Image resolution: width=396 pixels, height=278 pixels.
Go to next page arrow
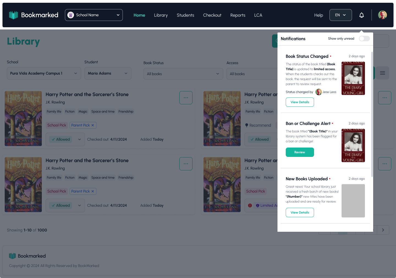(383, 230)
